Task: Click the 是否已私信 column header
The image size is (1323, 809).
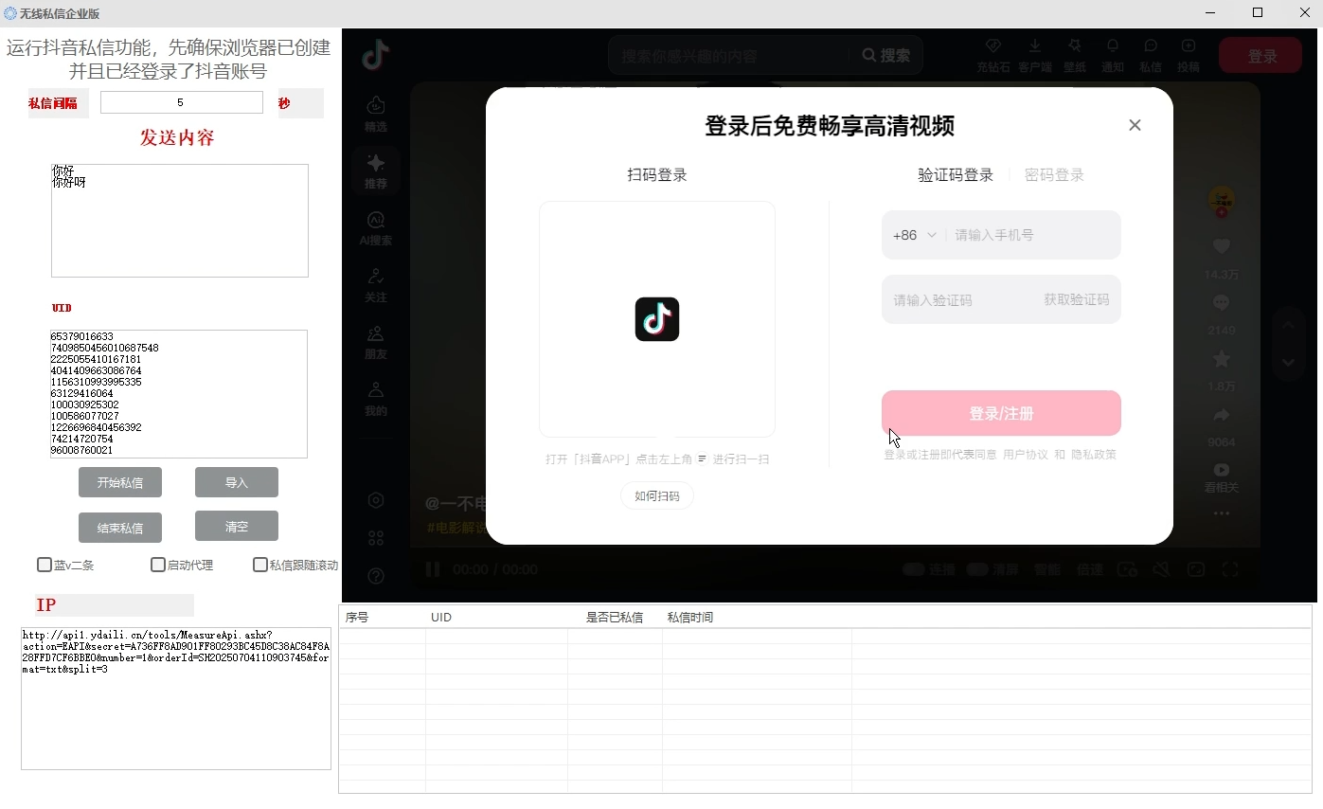Action: coord(615,617)
